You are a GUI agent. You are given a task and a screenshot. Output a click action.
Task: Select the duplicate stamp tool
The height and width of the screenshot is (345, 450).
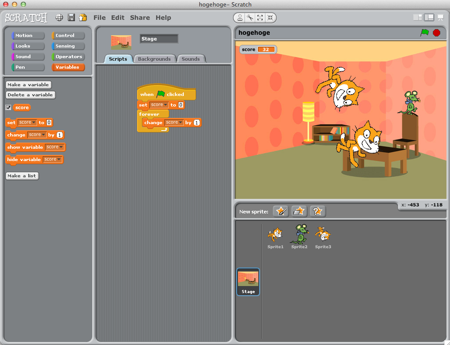click(x=240, y=18)
